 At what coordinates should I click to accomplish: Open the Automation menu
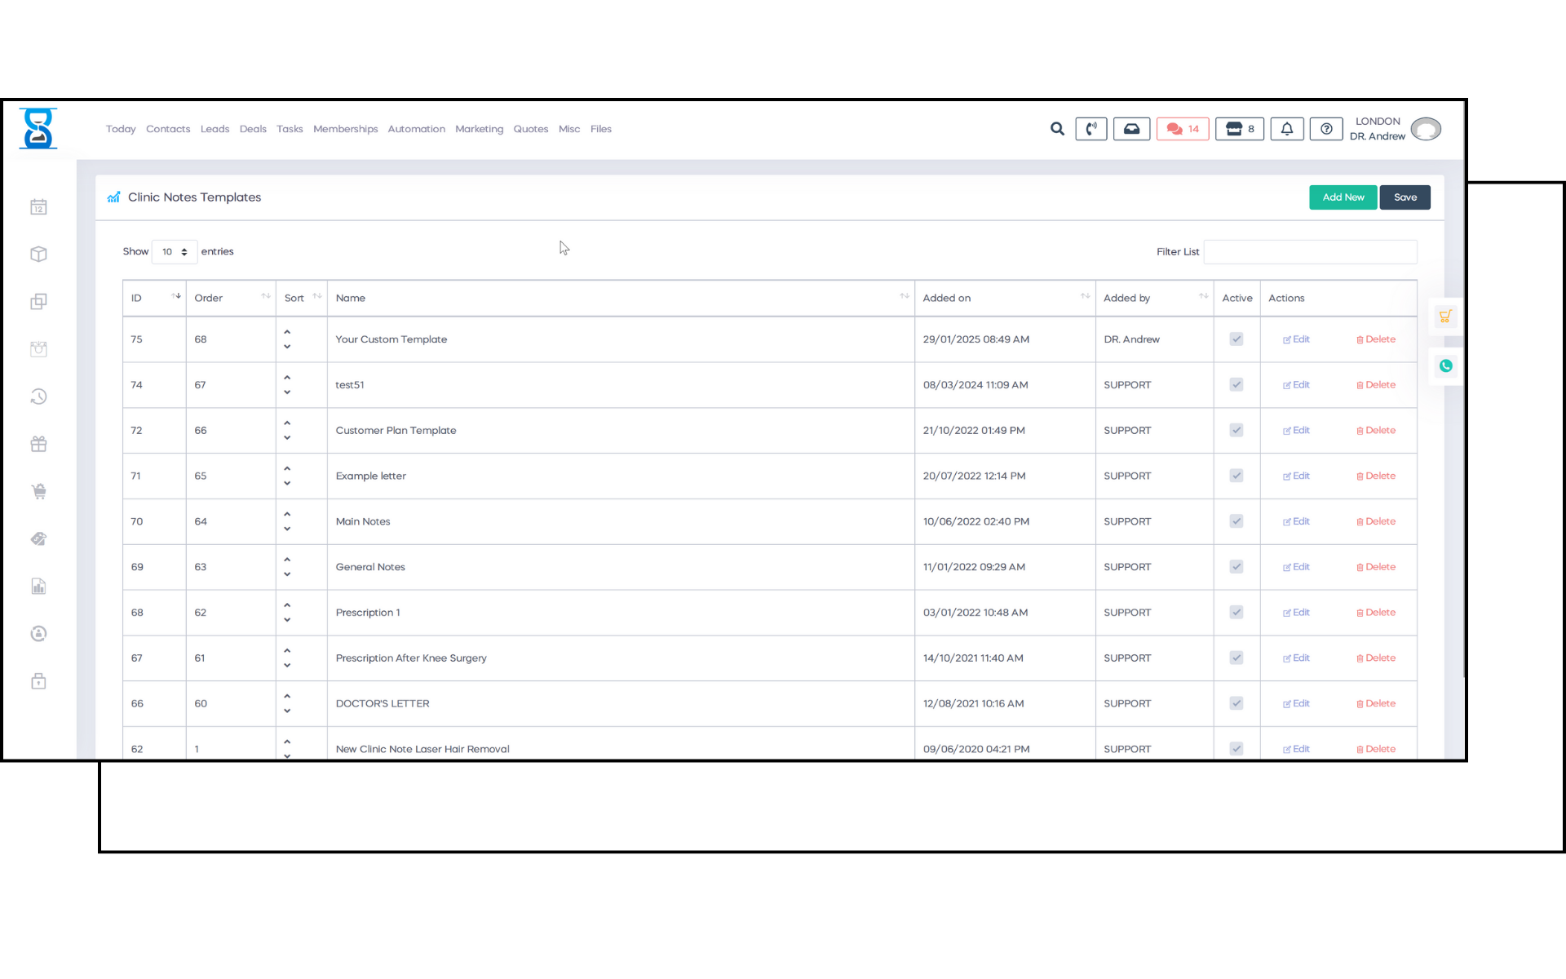[x=416, y=129]
